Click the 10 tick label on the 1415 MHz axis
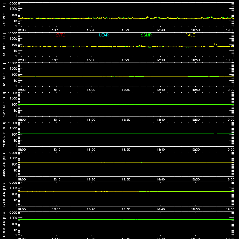 tap(15, 111)
